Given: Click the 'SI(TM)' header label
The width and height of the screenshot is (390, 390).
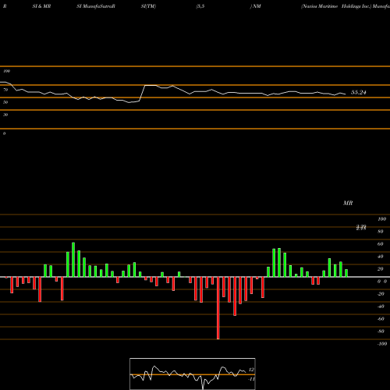Looking at the screenshot, I should (148, 6).
